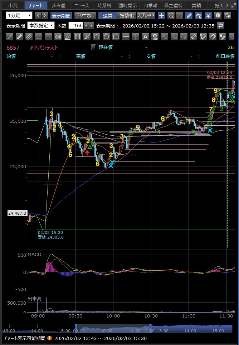Increase the bar count stepper
Screen dimensions: 239x345
click(91, 24)
